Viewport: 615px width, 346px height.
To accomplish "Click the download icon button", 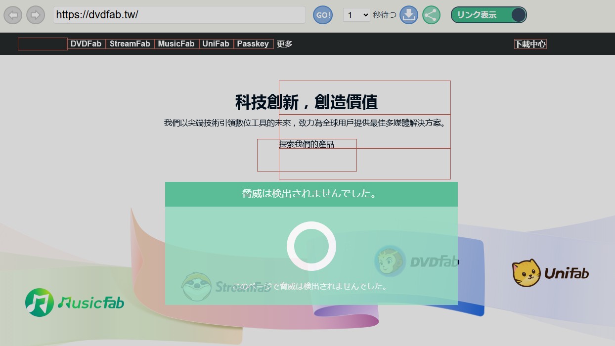I will click(x=409, y=15).
